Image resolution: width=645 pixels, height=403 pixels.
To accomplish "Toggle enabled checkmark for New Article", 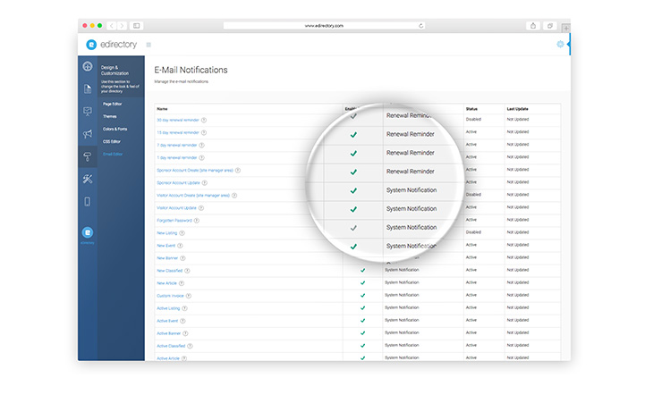I will coord(363,282).
